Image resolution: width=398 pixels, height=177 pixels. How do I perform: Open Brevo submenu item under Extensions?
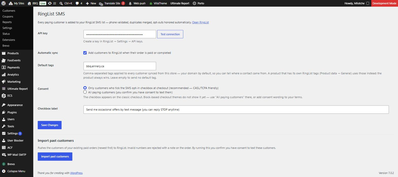(x=6, y=46)
